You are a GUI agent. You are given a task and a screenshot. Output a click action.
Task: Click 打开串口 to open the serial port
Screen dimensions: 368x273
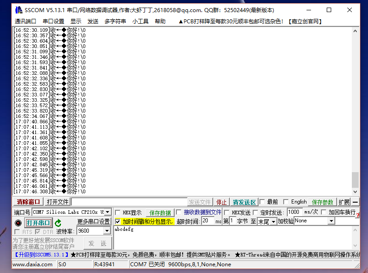38,222
